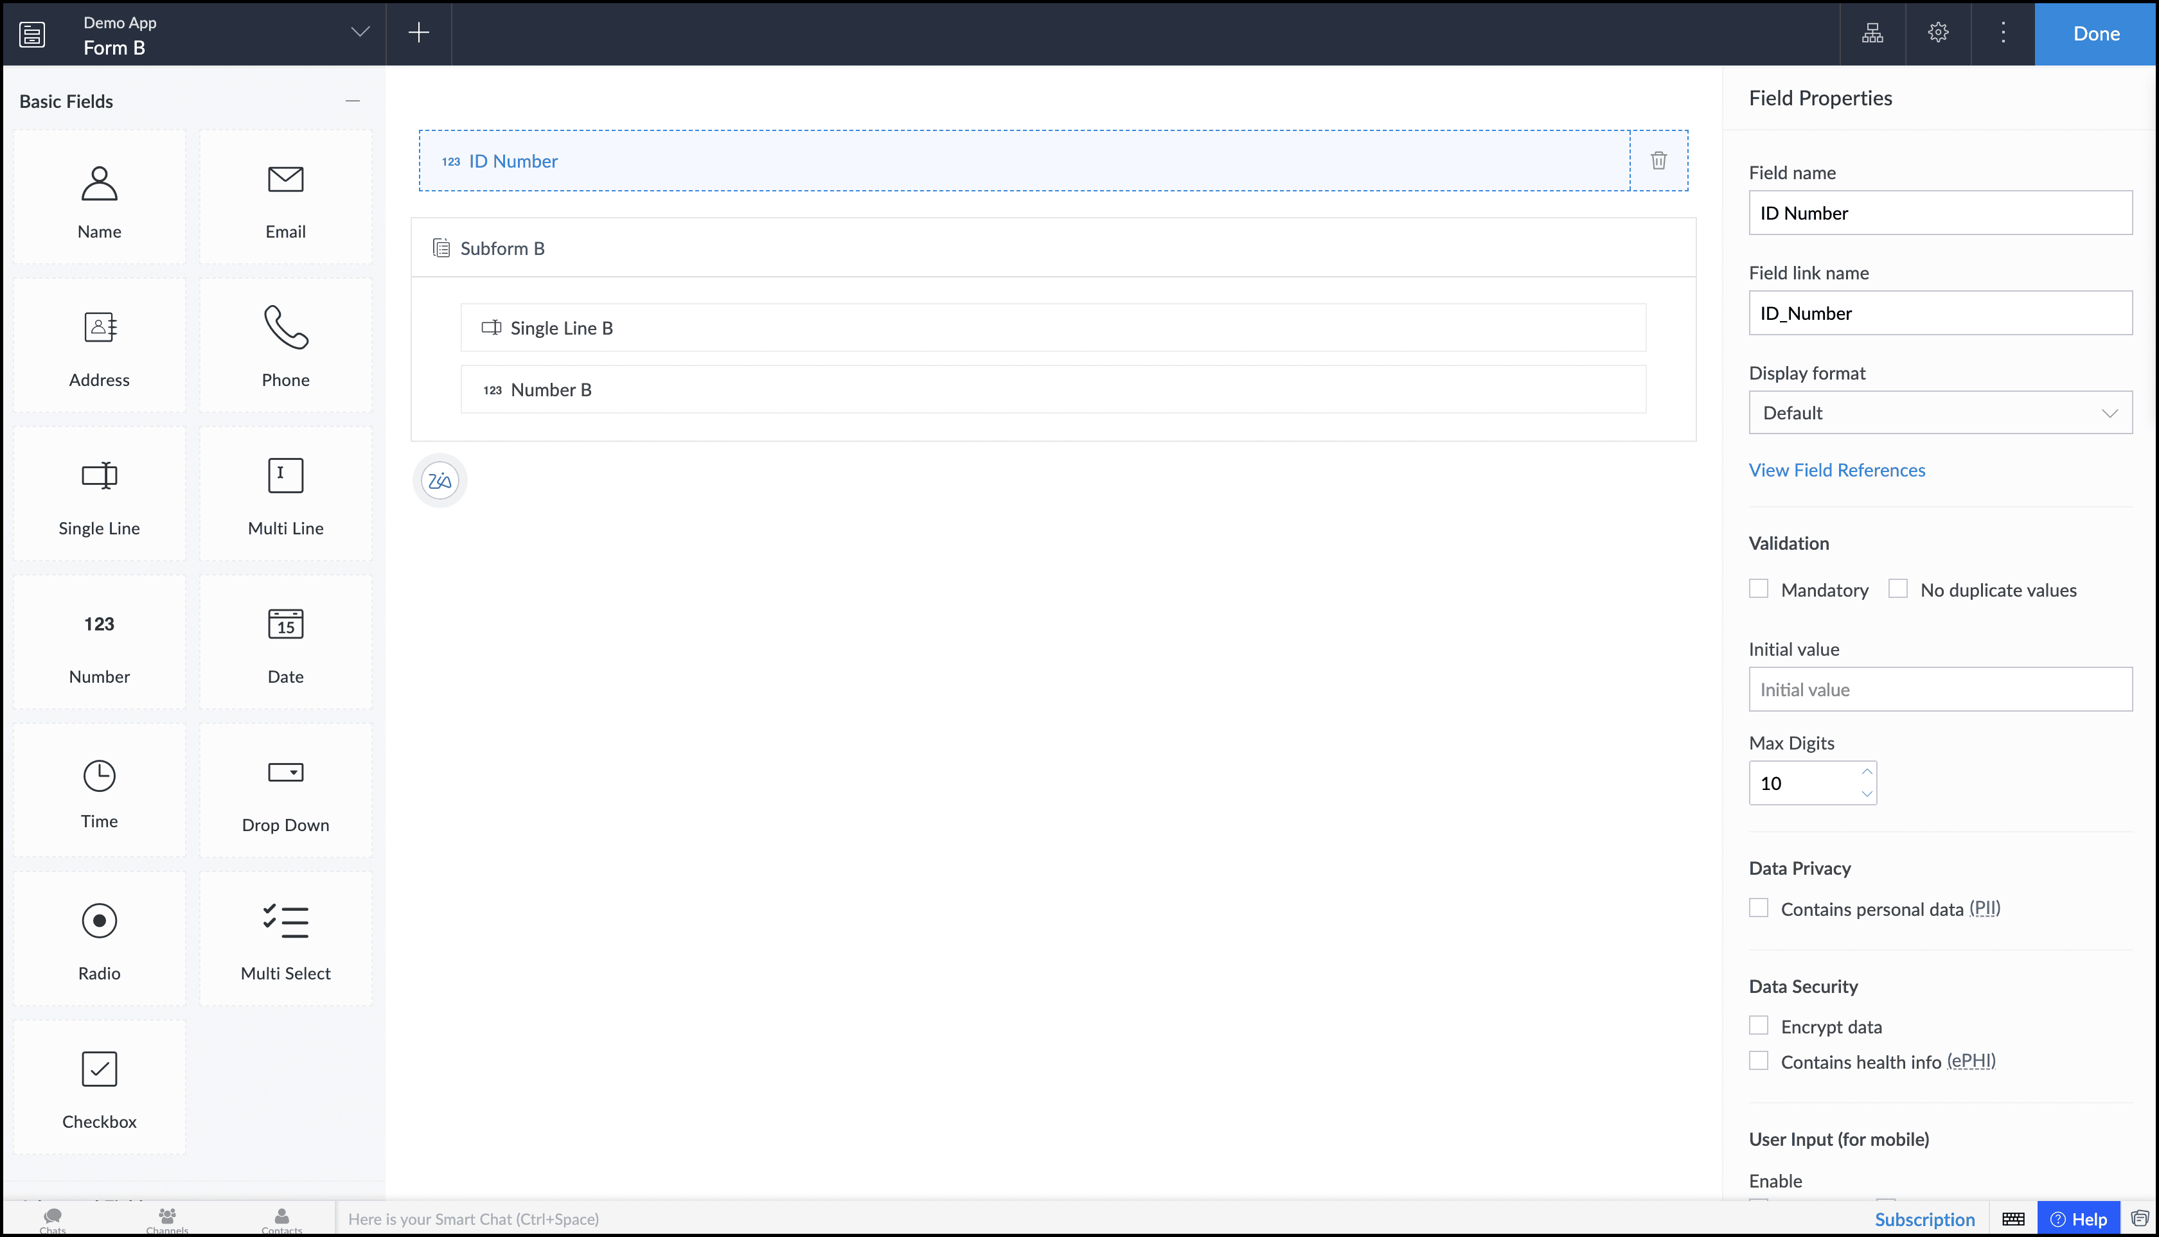Enable the Mandatory checkbox

[1758, 589]
